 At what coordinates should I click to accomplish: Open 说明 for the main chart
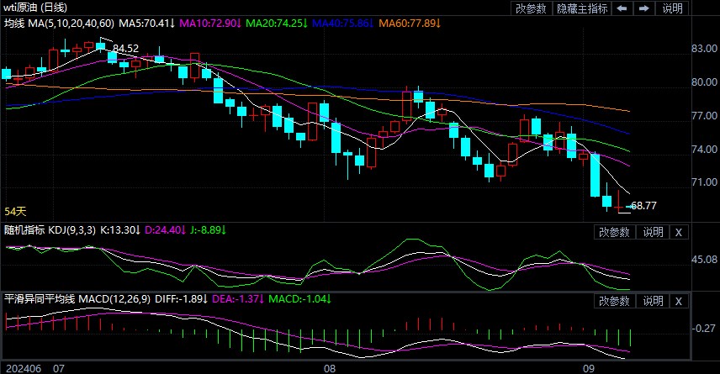click(x=672, y=8)
